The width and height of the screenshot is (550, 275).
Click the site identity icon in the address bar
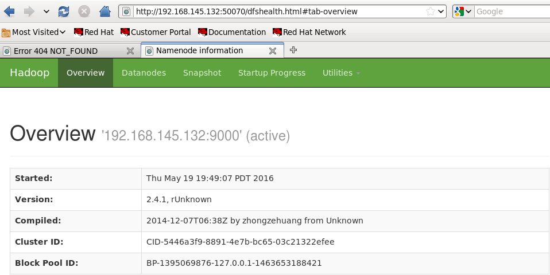click(x=126, y=11)
